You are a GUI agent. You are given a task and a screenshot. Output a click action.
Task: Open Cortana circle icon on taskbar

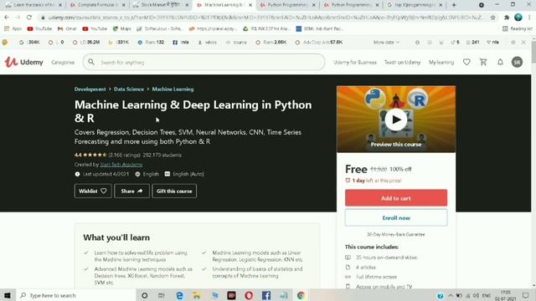click(144, 295)
